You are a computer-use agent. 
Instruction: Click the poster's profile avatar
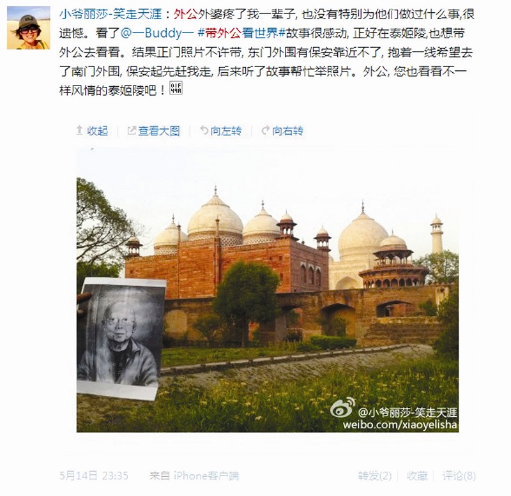[x=29, y=27]
